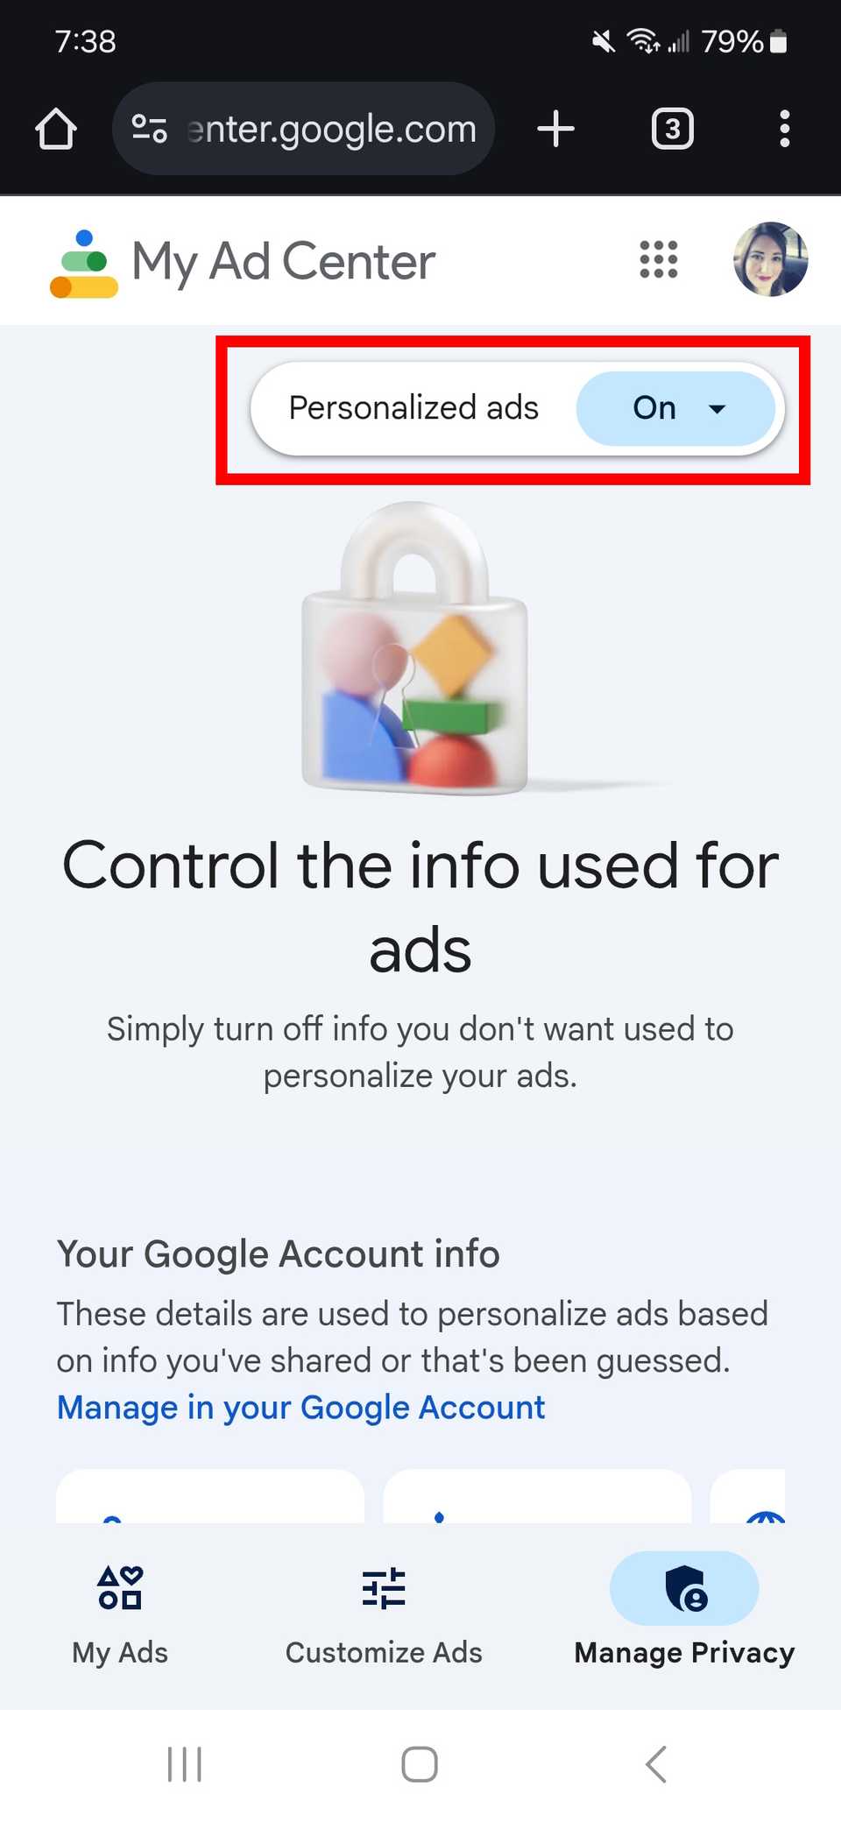Tap the Personalized ads label
Image resolution: width=841 pixels, height=1822 pixels.
[413, 407]
